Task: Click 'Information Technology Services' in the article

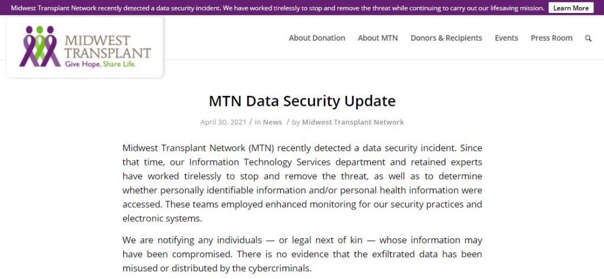Action: (x=260, y=162)
